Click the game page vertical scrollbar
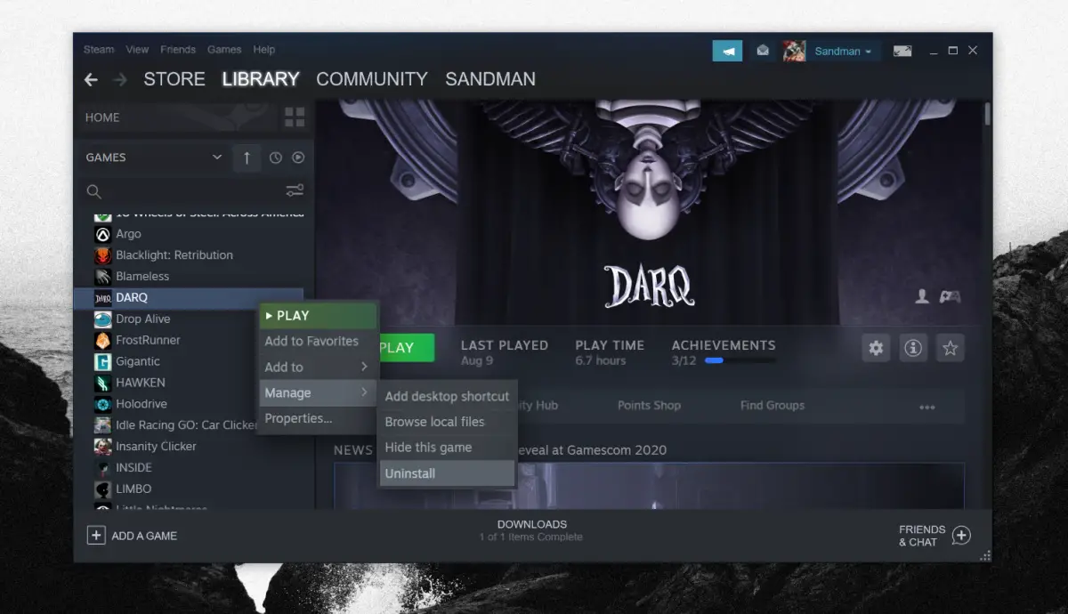This screenshot has width=1068, height=614. click(987, 116)
